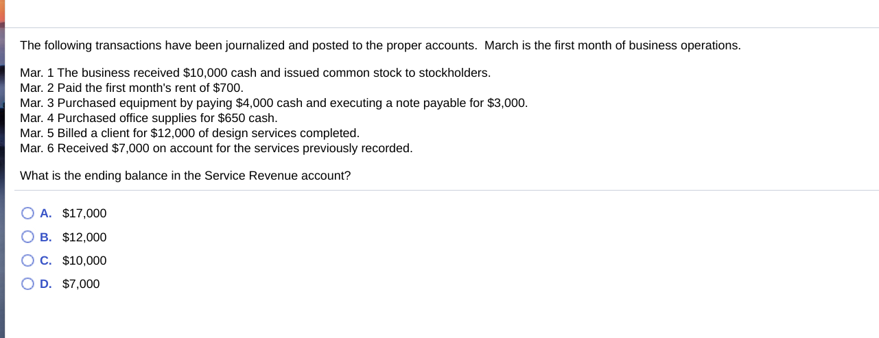Click the Mar. 3 equipment purchase line
Image resolution: width=879 pixels, height=338 pixels.
(x=274, y=103)
